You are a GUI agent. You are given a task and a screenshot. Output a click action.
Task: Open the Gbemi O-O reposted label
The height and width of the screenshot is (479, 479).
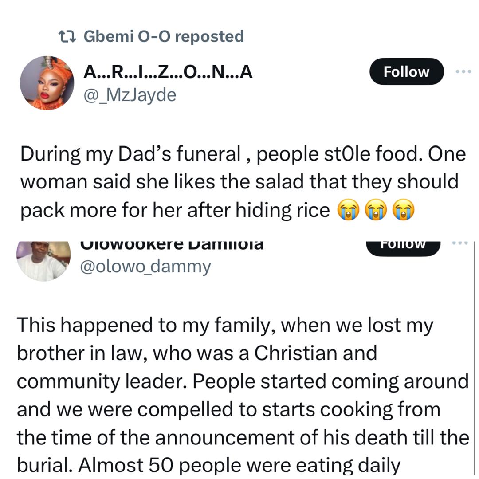point(164,36)
